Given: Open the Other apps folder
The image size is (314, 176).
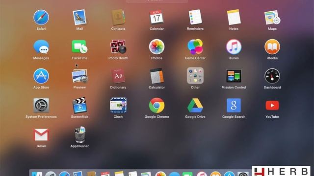Looking at the screenshot, I should (195, 76).
